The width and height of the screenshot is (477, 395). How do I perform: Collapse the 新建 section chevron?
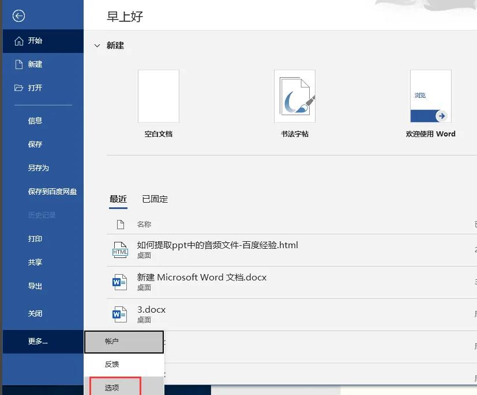(x=97, y=46)
